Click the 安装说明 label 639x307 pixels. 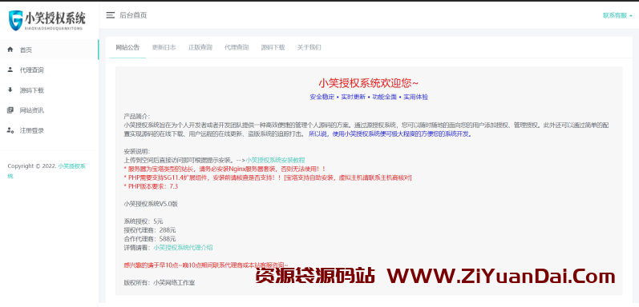click(137, 151)
